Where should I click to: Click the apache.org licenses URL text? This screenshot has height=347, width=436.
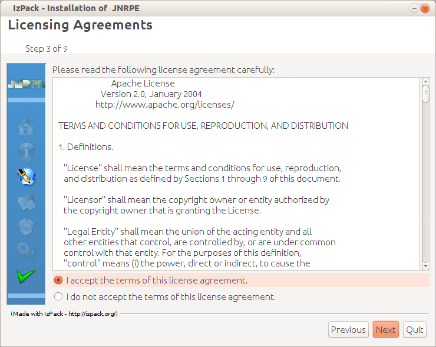(x=165, y=105)
